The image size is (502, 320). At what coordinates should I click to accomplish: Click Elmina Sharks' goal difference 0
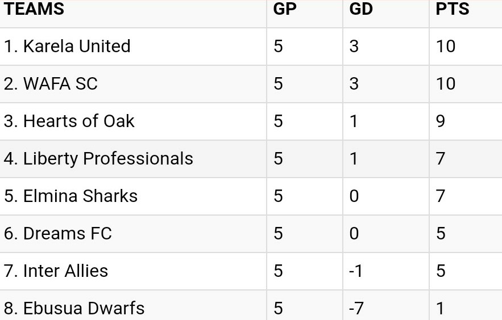click(354, 196)
